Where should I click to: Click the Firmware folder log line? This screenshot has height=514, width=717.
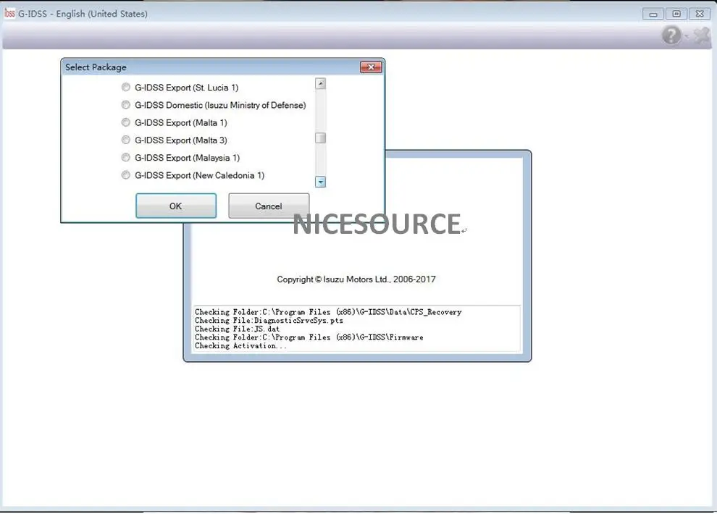309,337
